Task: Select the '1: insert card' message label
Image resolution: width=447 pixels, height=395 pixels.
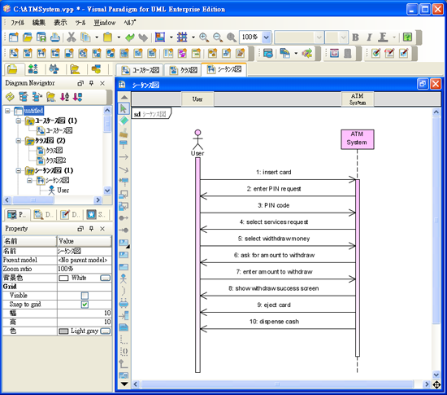Action: (x=273, y=172)
